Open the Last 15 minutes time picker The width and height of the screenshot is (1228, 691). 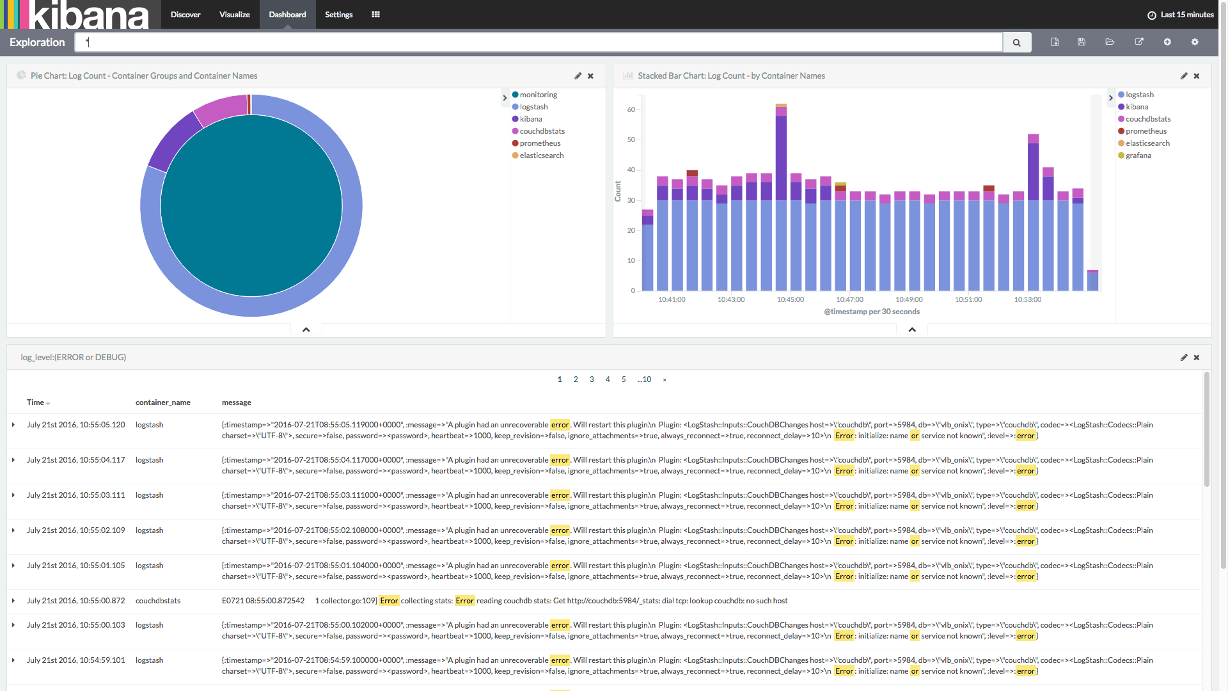click(x=1180, y=15)
